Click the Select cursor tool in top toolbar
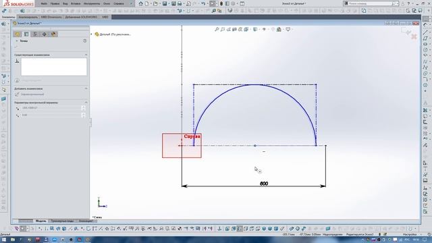 pyautogui.click(x=212, y=3)
